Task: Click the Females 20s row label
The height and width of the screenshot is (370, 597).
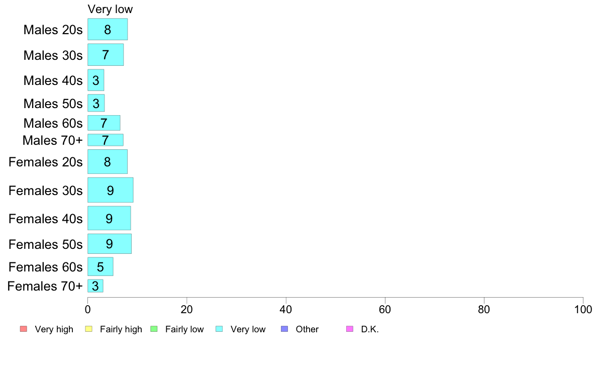Action: 45,162
